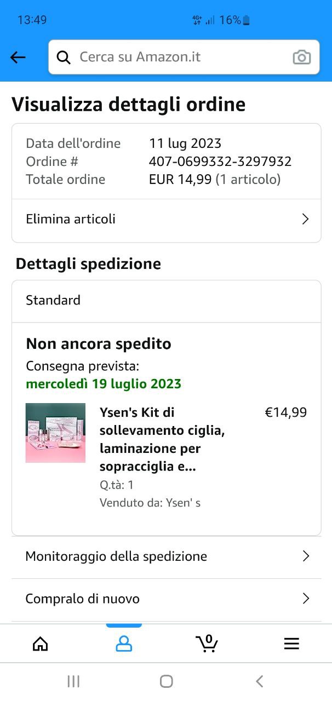Expand Monitoraggio della spedizione chevron

(x=306, y=556)
